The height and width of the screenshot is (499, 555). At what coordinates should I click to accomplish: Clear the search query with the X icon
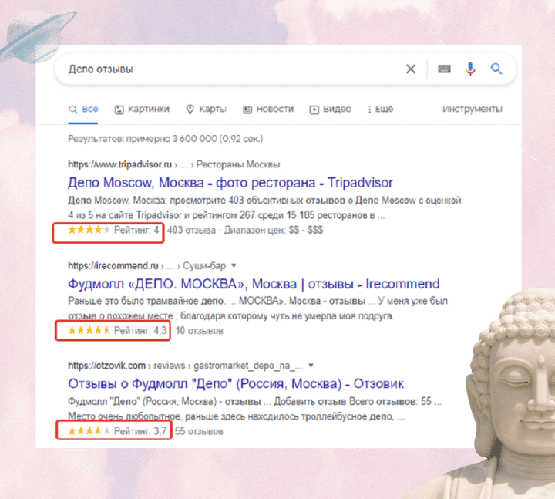pyautogui.click(x=411, y=69)
